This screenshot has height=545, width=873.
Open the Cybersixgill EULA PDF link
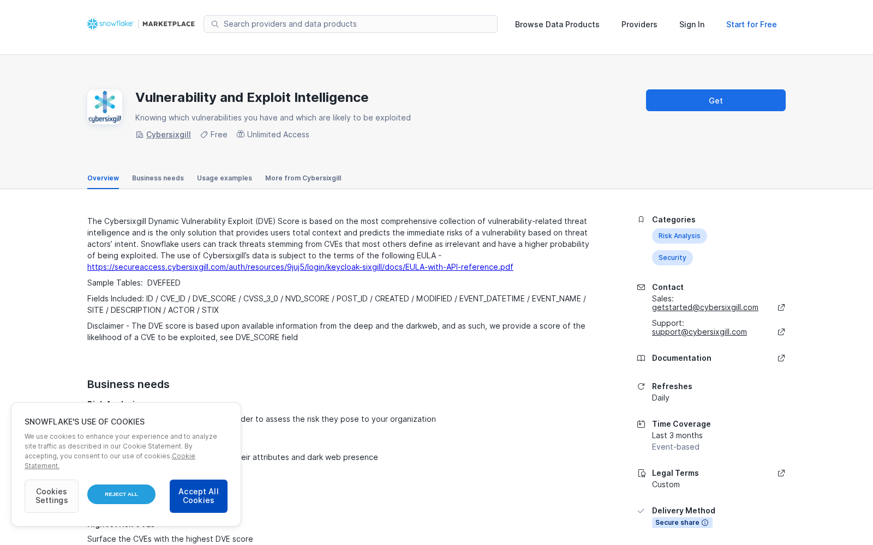300,267
